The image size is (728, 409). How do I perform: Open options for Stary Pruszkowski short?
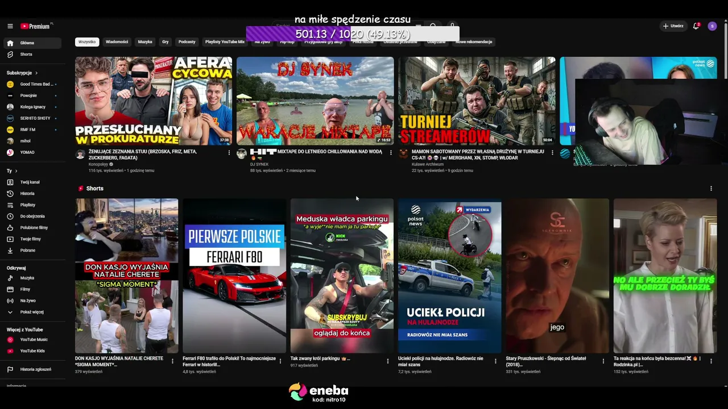pos(603,361)
